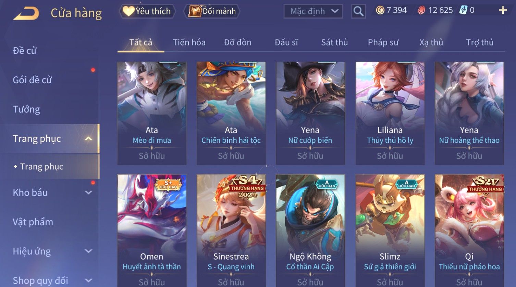Select Liliana Thủy thủ hồ ly skin
Screen dimensions: 516x287
(x=390, y=113)
